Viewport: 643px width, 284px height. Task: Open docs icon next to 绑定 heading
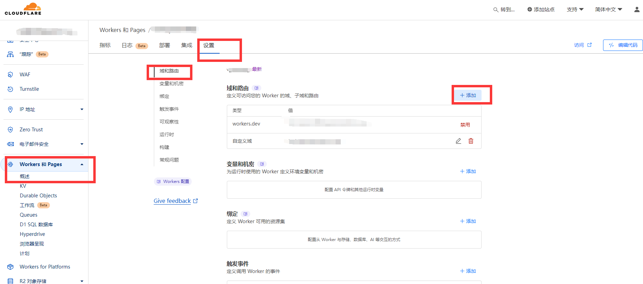245,214
